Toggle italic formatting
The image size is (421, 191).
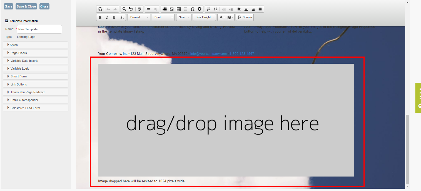tap(107, 17)
